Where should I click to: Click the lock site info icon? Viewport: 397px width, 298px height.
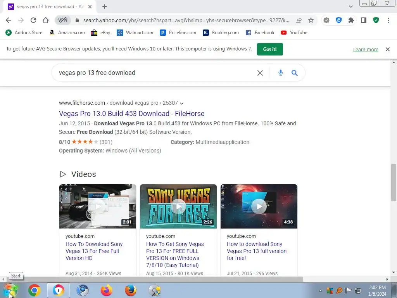pyautogui.click(x=77, y=20)
